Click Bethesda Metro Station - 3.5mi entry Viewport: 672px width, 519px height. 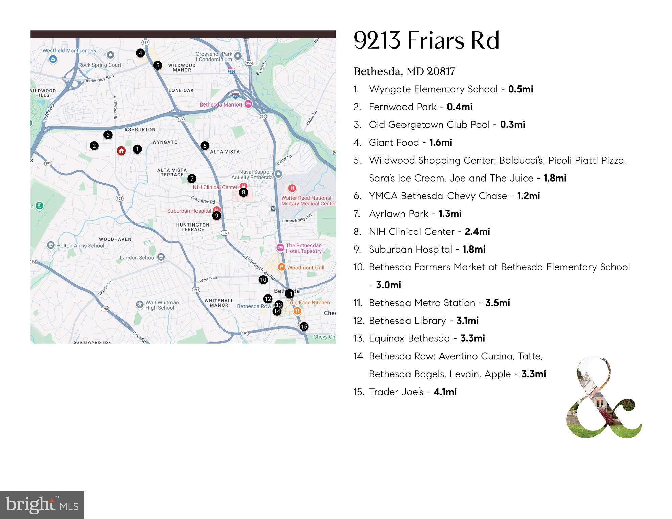click(432, 303)
